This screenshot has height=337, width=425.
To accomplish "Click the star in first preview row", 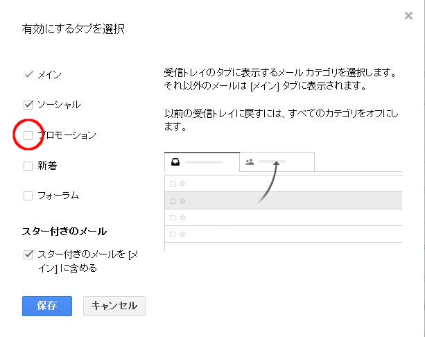I will click(x=182, y=184).
